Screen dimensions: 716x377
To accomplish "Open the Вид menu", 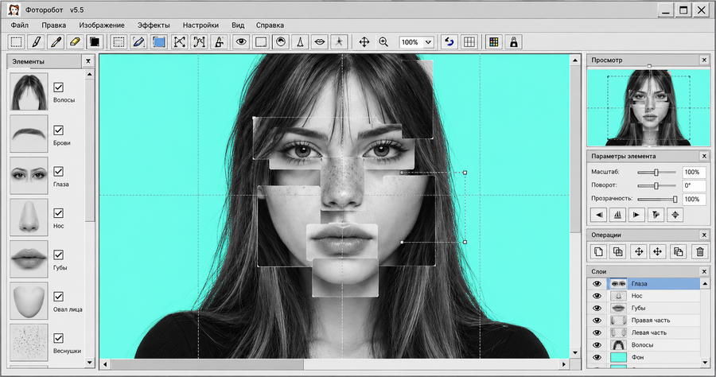I will pyautogui.click(x=238, y=25).
